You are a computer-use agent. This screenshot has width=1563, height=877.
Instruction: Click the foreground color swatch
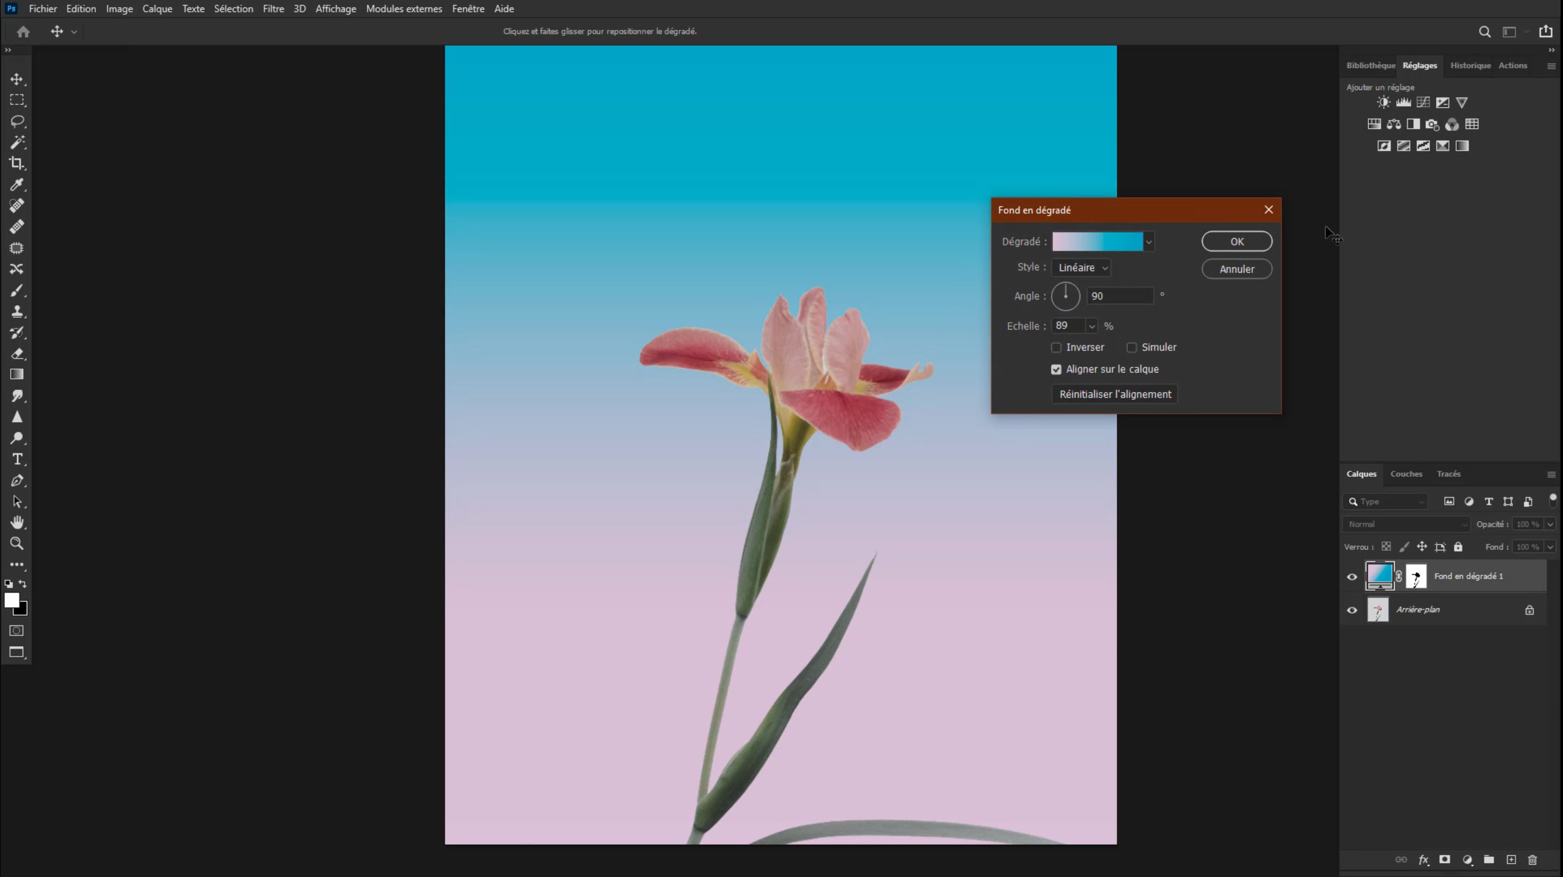pos(12,600)
